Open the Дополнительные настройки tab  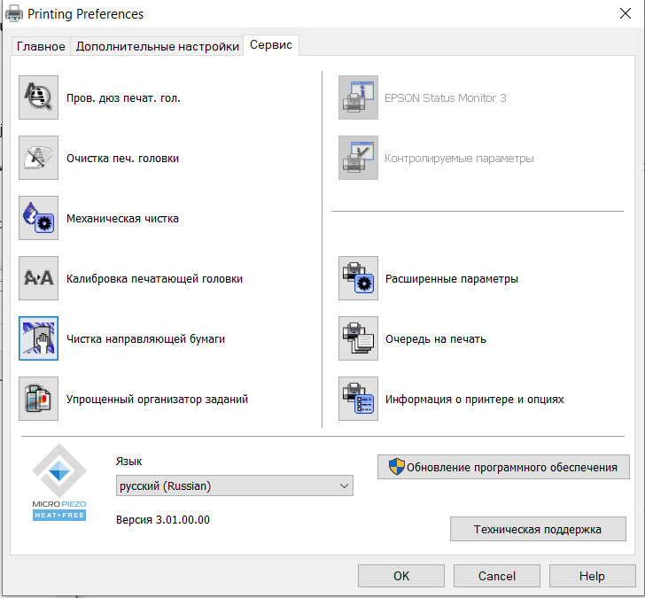157,46
